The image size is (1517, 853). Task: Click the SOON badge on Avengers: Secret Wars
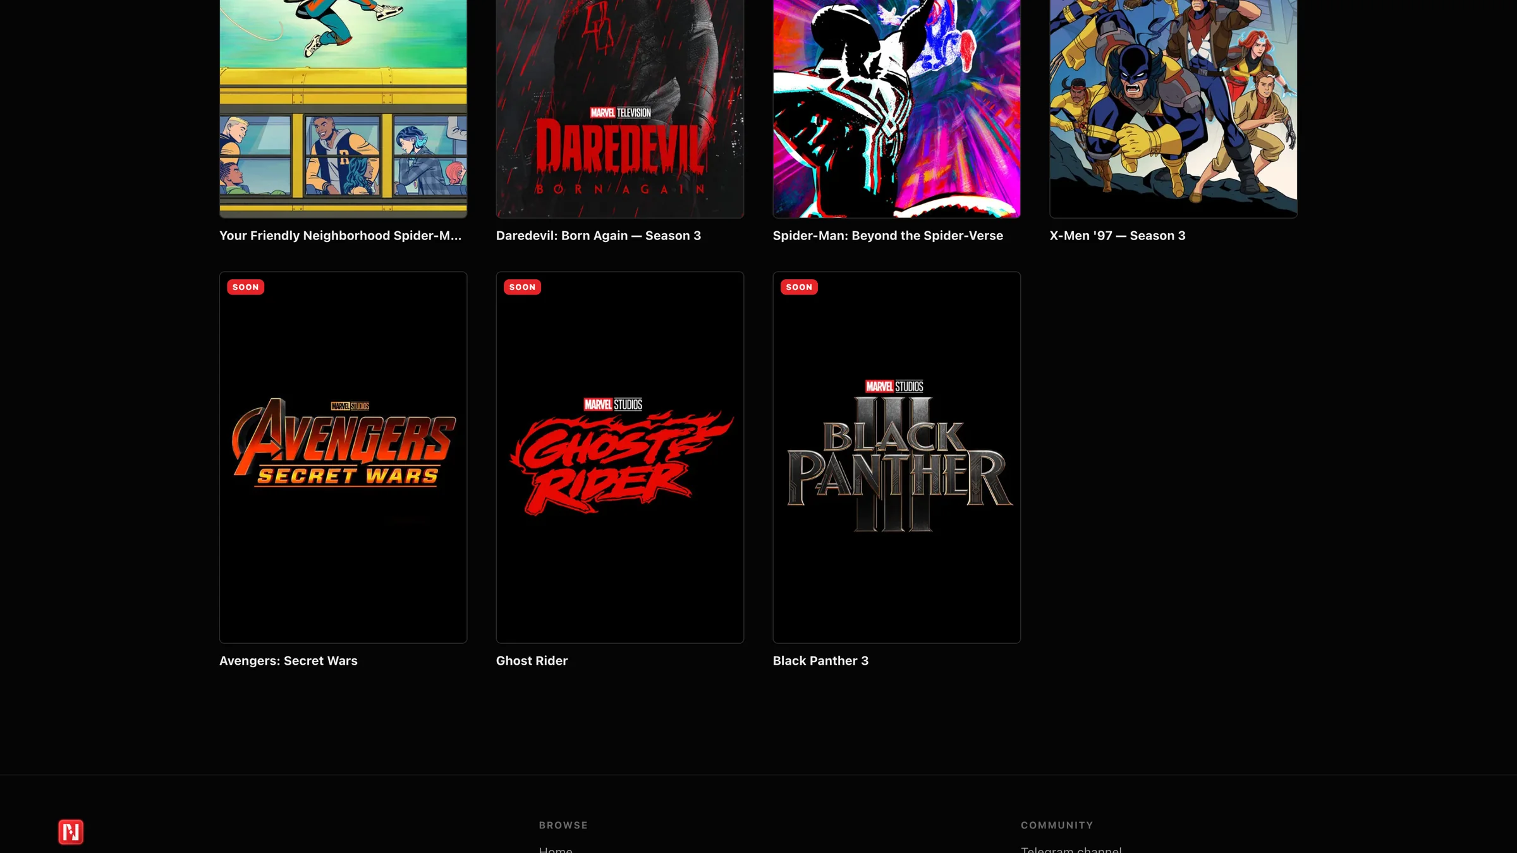[246, 287]
